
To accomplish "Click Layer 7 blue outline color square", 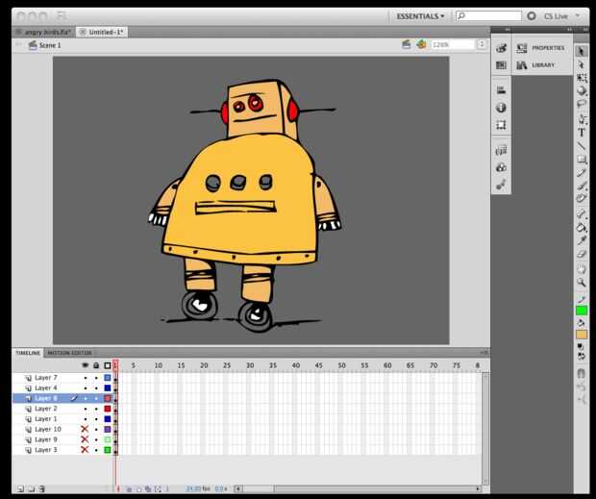I will 108,378.
